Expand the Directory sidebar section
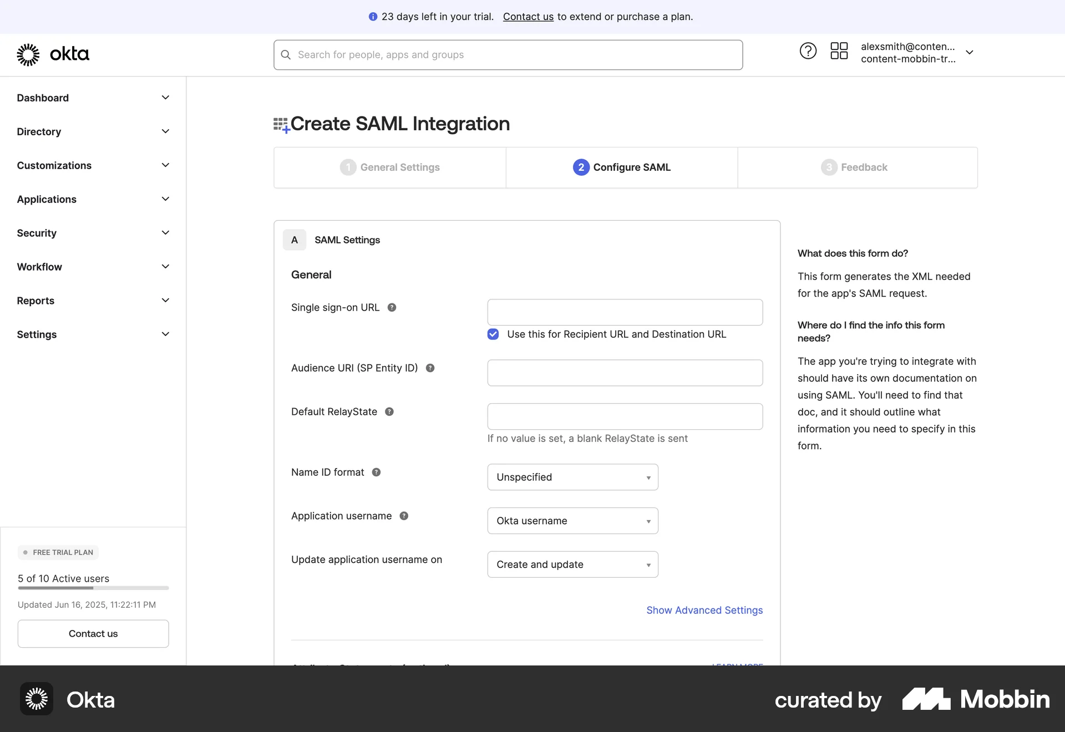This screenshot has height=732, width=1065. click(x=165, y=131)
